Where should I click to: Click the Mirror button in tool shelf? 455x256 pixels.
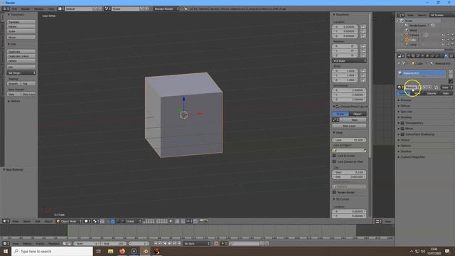coord(21,38)
